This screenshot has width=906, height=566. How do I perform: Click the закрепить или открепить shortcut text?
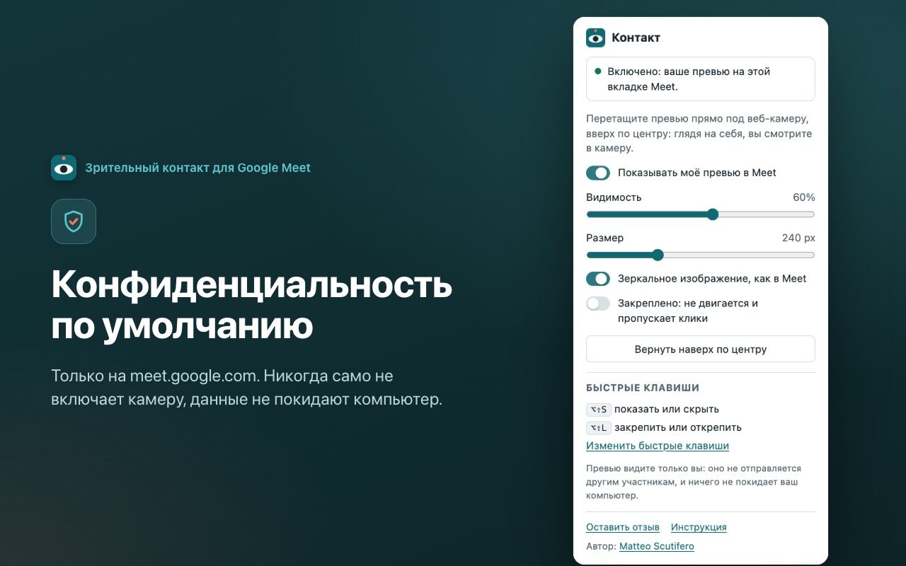(678, 427)
